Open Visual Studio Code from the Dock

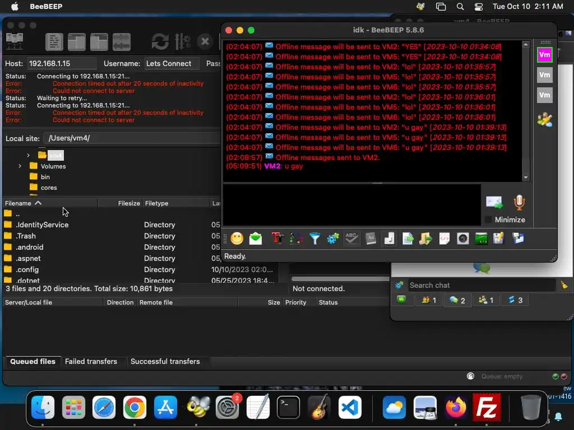click(x=350, y=407)
